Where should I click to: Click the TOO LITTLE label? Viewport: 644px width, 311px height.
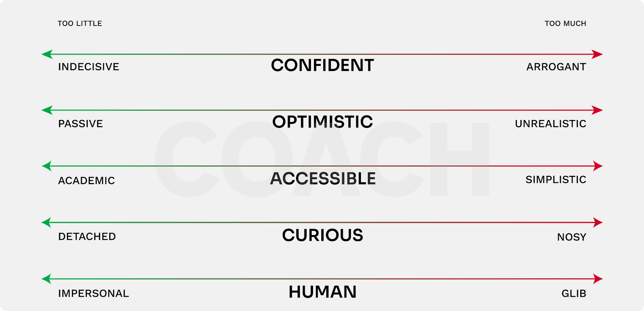click(80, 24)
